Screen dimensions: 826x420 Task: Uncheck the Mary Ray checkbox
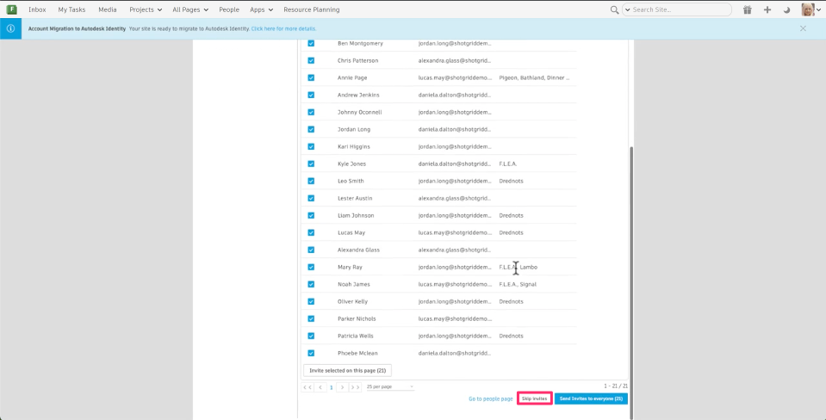[311, 267]
